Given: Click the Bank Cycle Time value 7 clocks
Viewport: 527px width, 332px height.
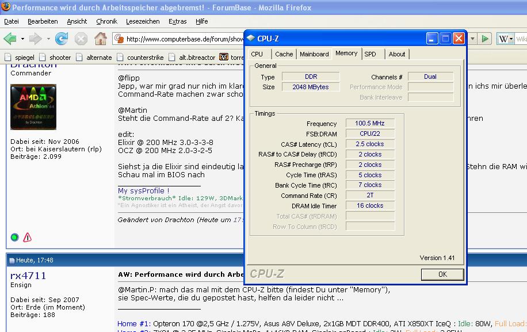Looking at the screenshot, I should (x=370, y=185).
